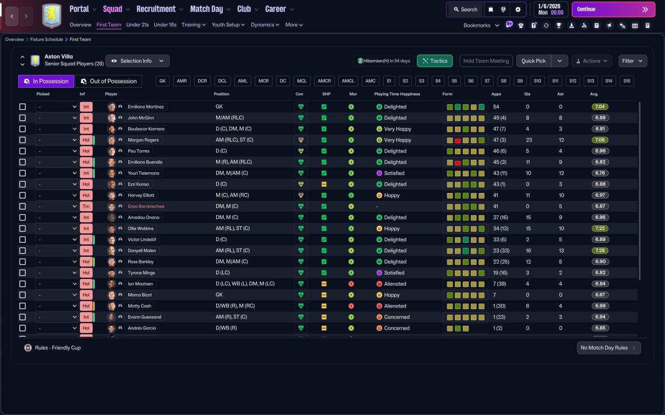
Task: Open Picked dropdown for Boubacar Kamara
Action: 57,129
